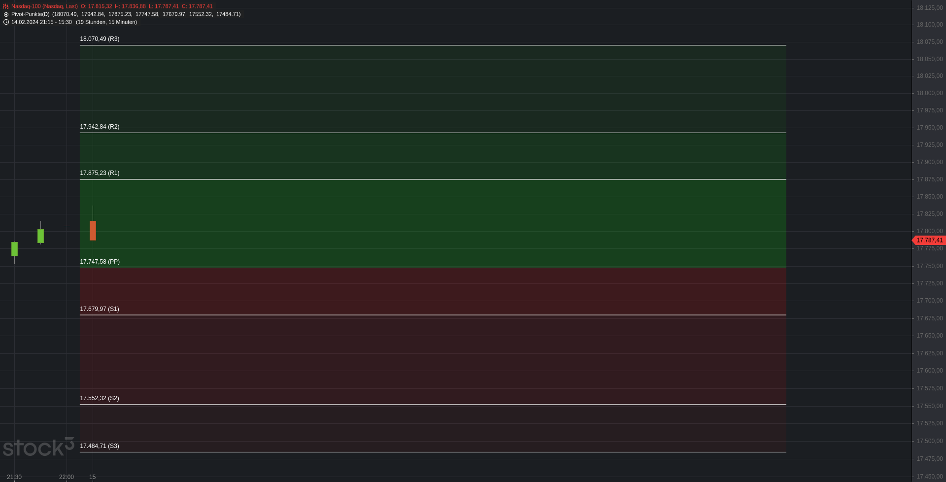Viewport: 946px width, 482px height.
Task: Click the 18.000,00 label on the price axis
Action: click(x=929, y=93)
